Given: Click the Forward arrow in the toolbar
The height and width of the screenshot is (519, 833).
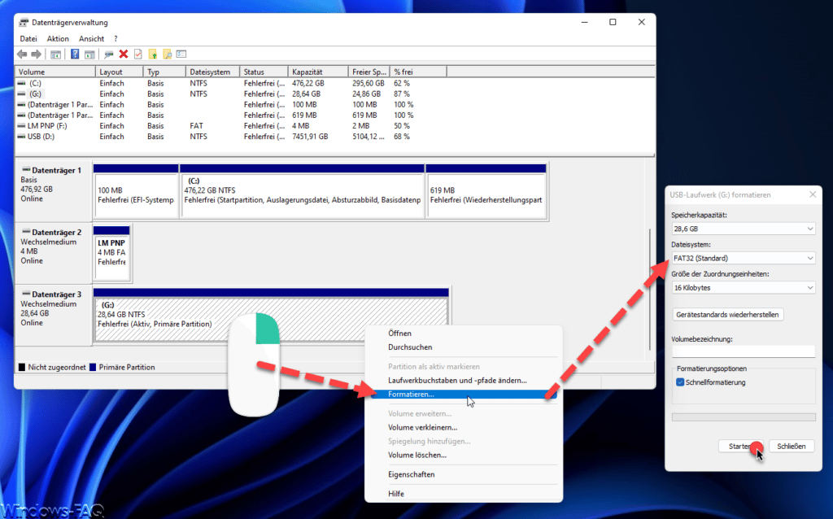Looking at the screenshot, I should [36, 55].
